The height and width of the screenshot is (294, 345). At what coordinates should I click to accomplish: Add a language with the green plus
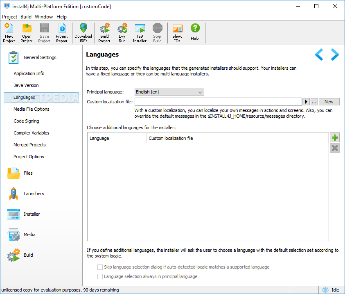[335, 138]
